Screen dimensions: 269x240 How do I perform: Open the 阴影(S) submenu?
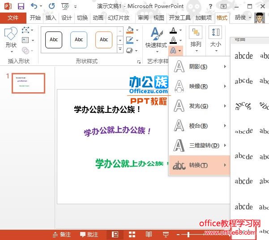(199, 66)
